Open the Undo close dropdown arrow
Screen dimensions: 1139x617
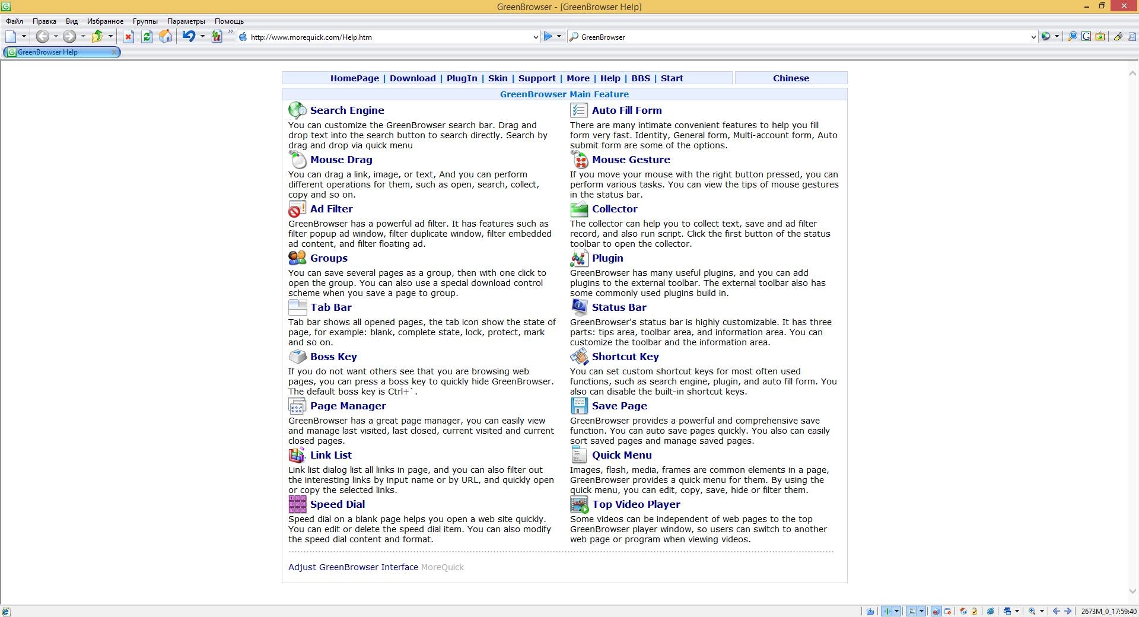202,37
